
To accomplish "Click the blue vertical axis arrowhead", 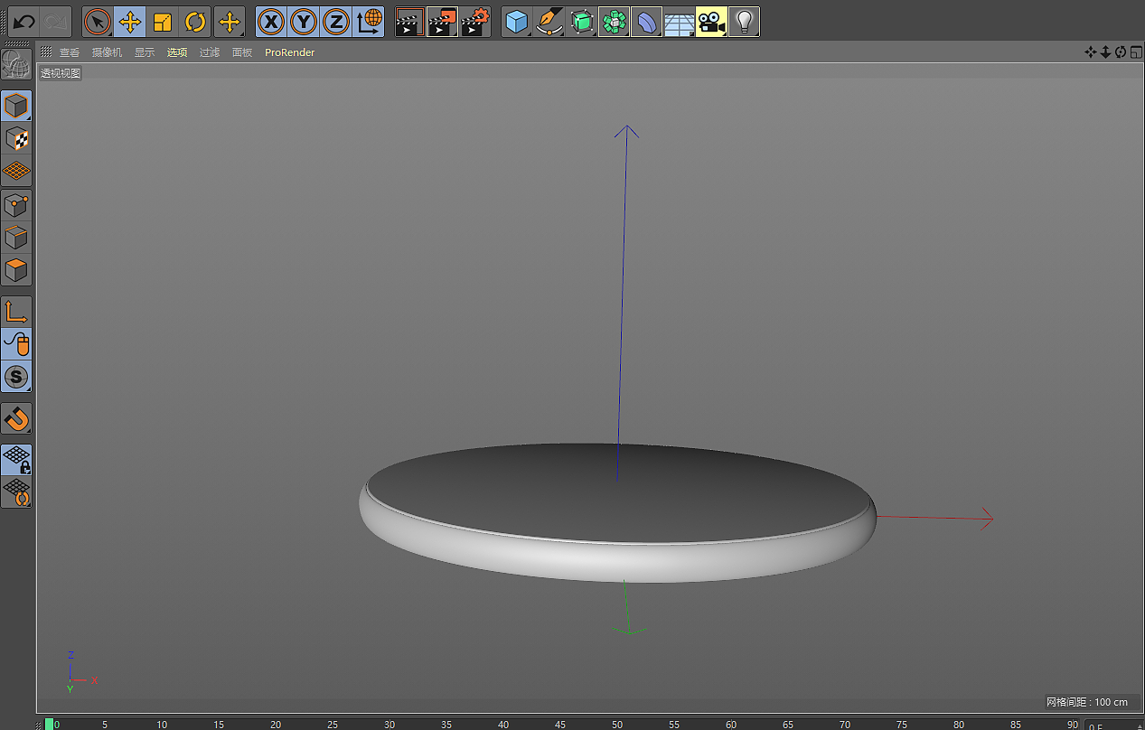I will tap(626, 131).
